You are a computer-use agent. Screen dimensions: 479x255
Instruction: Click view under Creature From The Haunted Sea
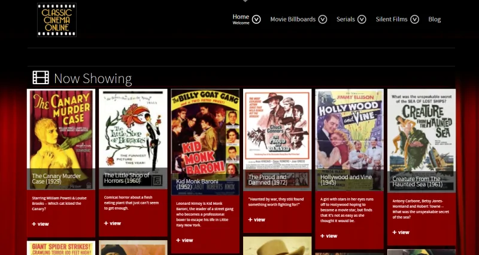tap(401, 232)
